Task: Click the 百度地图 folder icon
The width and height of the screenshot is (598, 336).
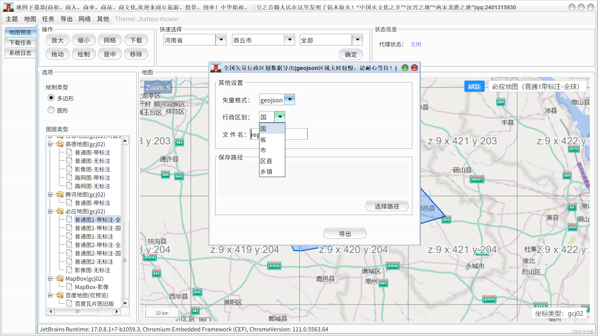Action: [60, 295]
